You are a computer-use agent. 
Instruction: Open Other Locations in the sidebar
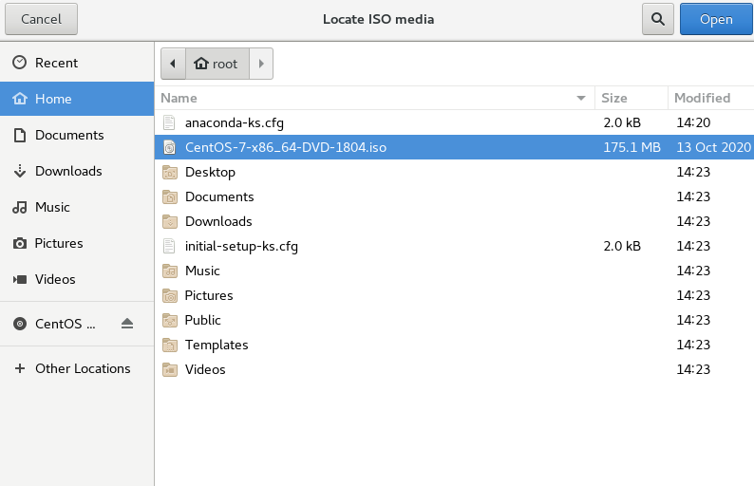click(x=77, y=368)
